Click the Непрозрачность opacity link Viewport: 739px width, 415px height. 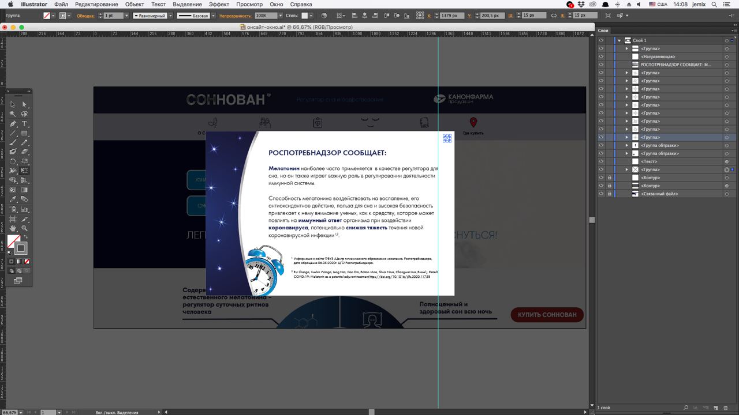236,16
